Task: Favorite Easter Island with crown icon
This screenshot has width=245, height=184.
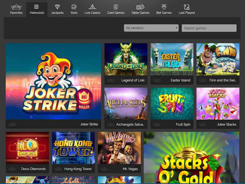Action: click(157, 80)
